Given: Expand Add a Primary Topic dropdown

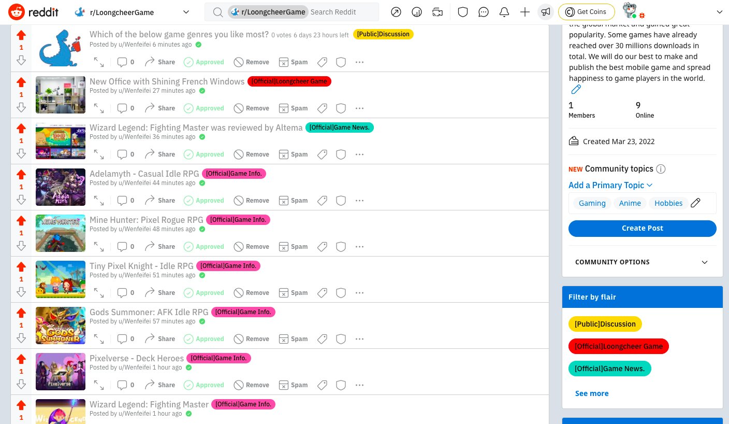Looking at the screenshot, I should 610,185.
